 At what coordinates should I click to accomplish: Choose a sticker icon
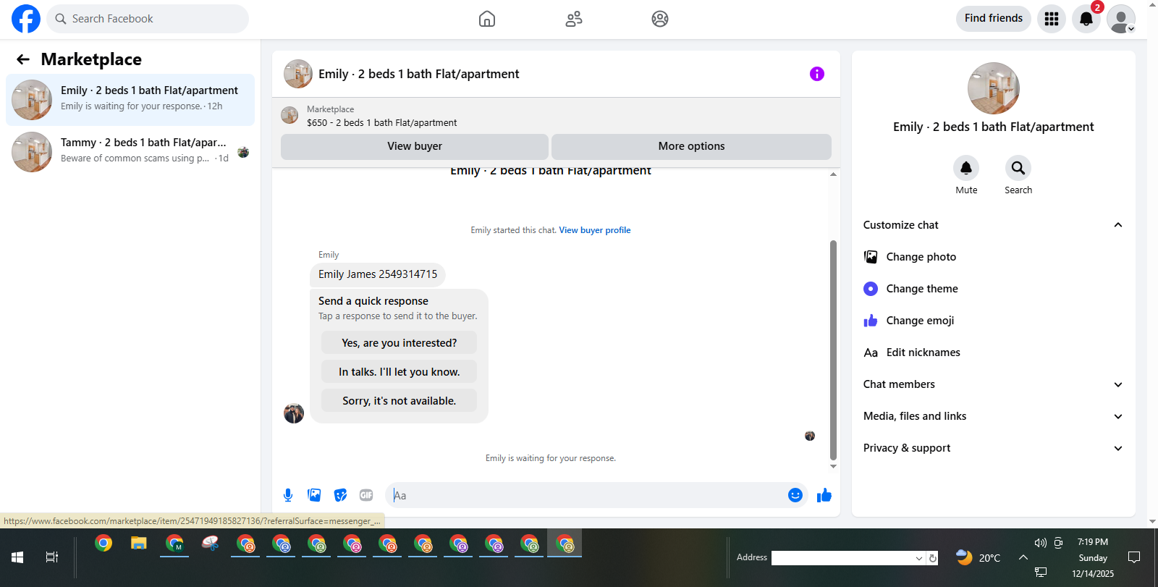coord(340,495)
